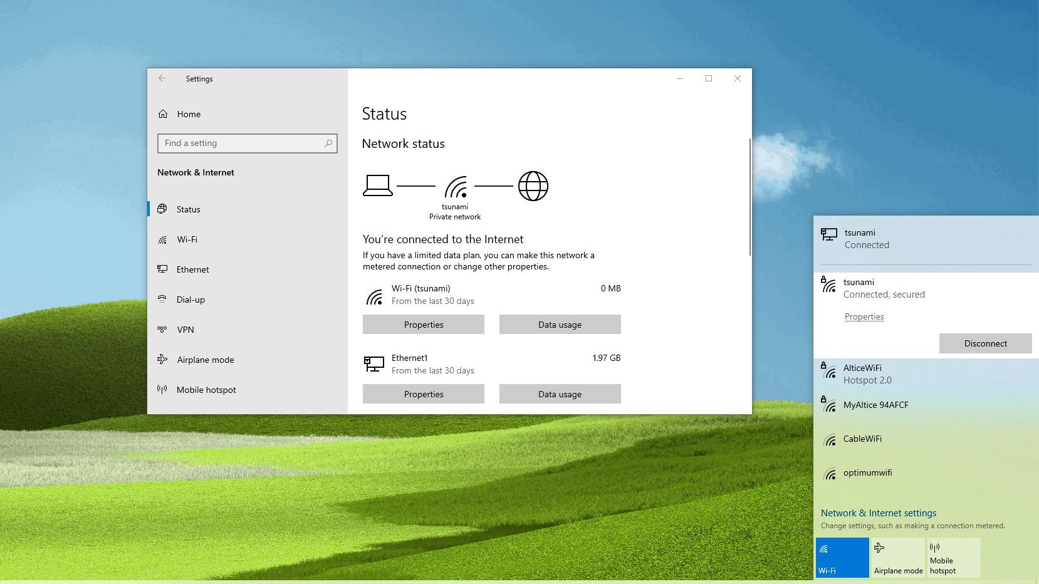This screenshot has height=584, width=1039.
Task: Click the wired tsunami Connected monitor icon
Action: tap(829, 234)
